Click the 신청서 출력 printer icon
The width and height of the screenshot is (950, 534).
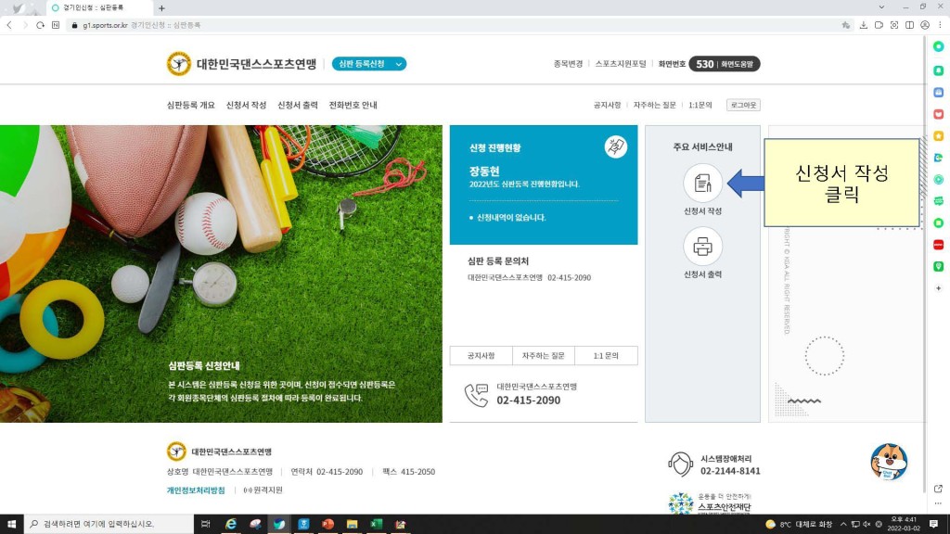point(702,247)
